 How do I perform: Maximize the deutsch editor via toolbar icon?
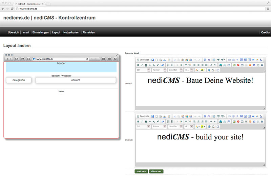[209, 70]
